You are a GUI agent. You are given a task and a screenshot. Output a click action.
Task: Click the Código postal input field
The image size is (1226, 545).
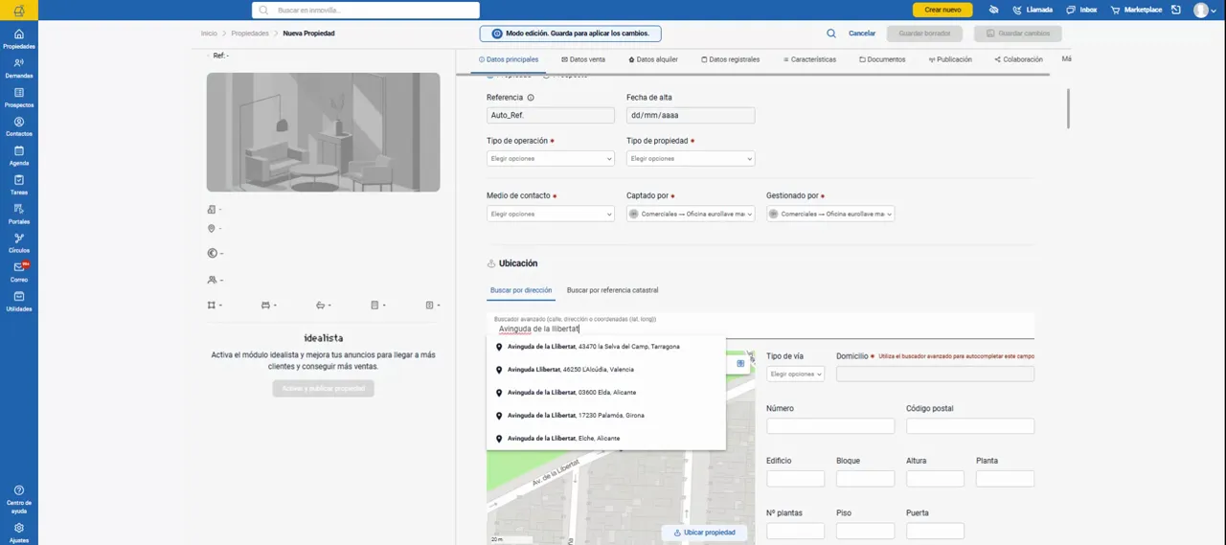click(x=970, y=426)
